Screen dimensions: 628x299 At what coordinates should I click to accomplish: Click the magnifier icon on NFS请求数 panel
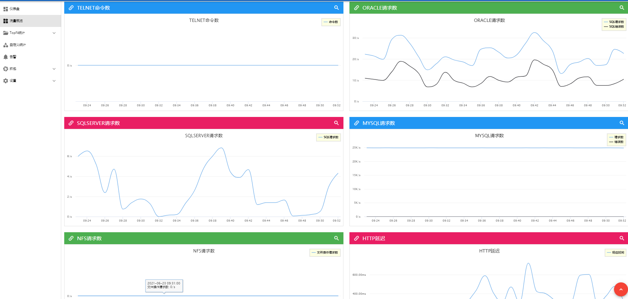click(336, 238)
